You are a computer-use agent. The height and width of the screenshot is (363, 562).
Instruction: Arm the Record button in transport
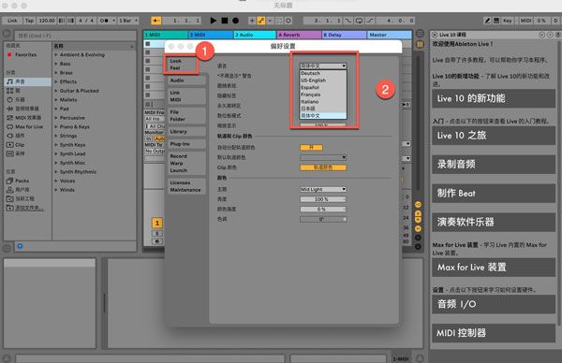click(235, 21)
